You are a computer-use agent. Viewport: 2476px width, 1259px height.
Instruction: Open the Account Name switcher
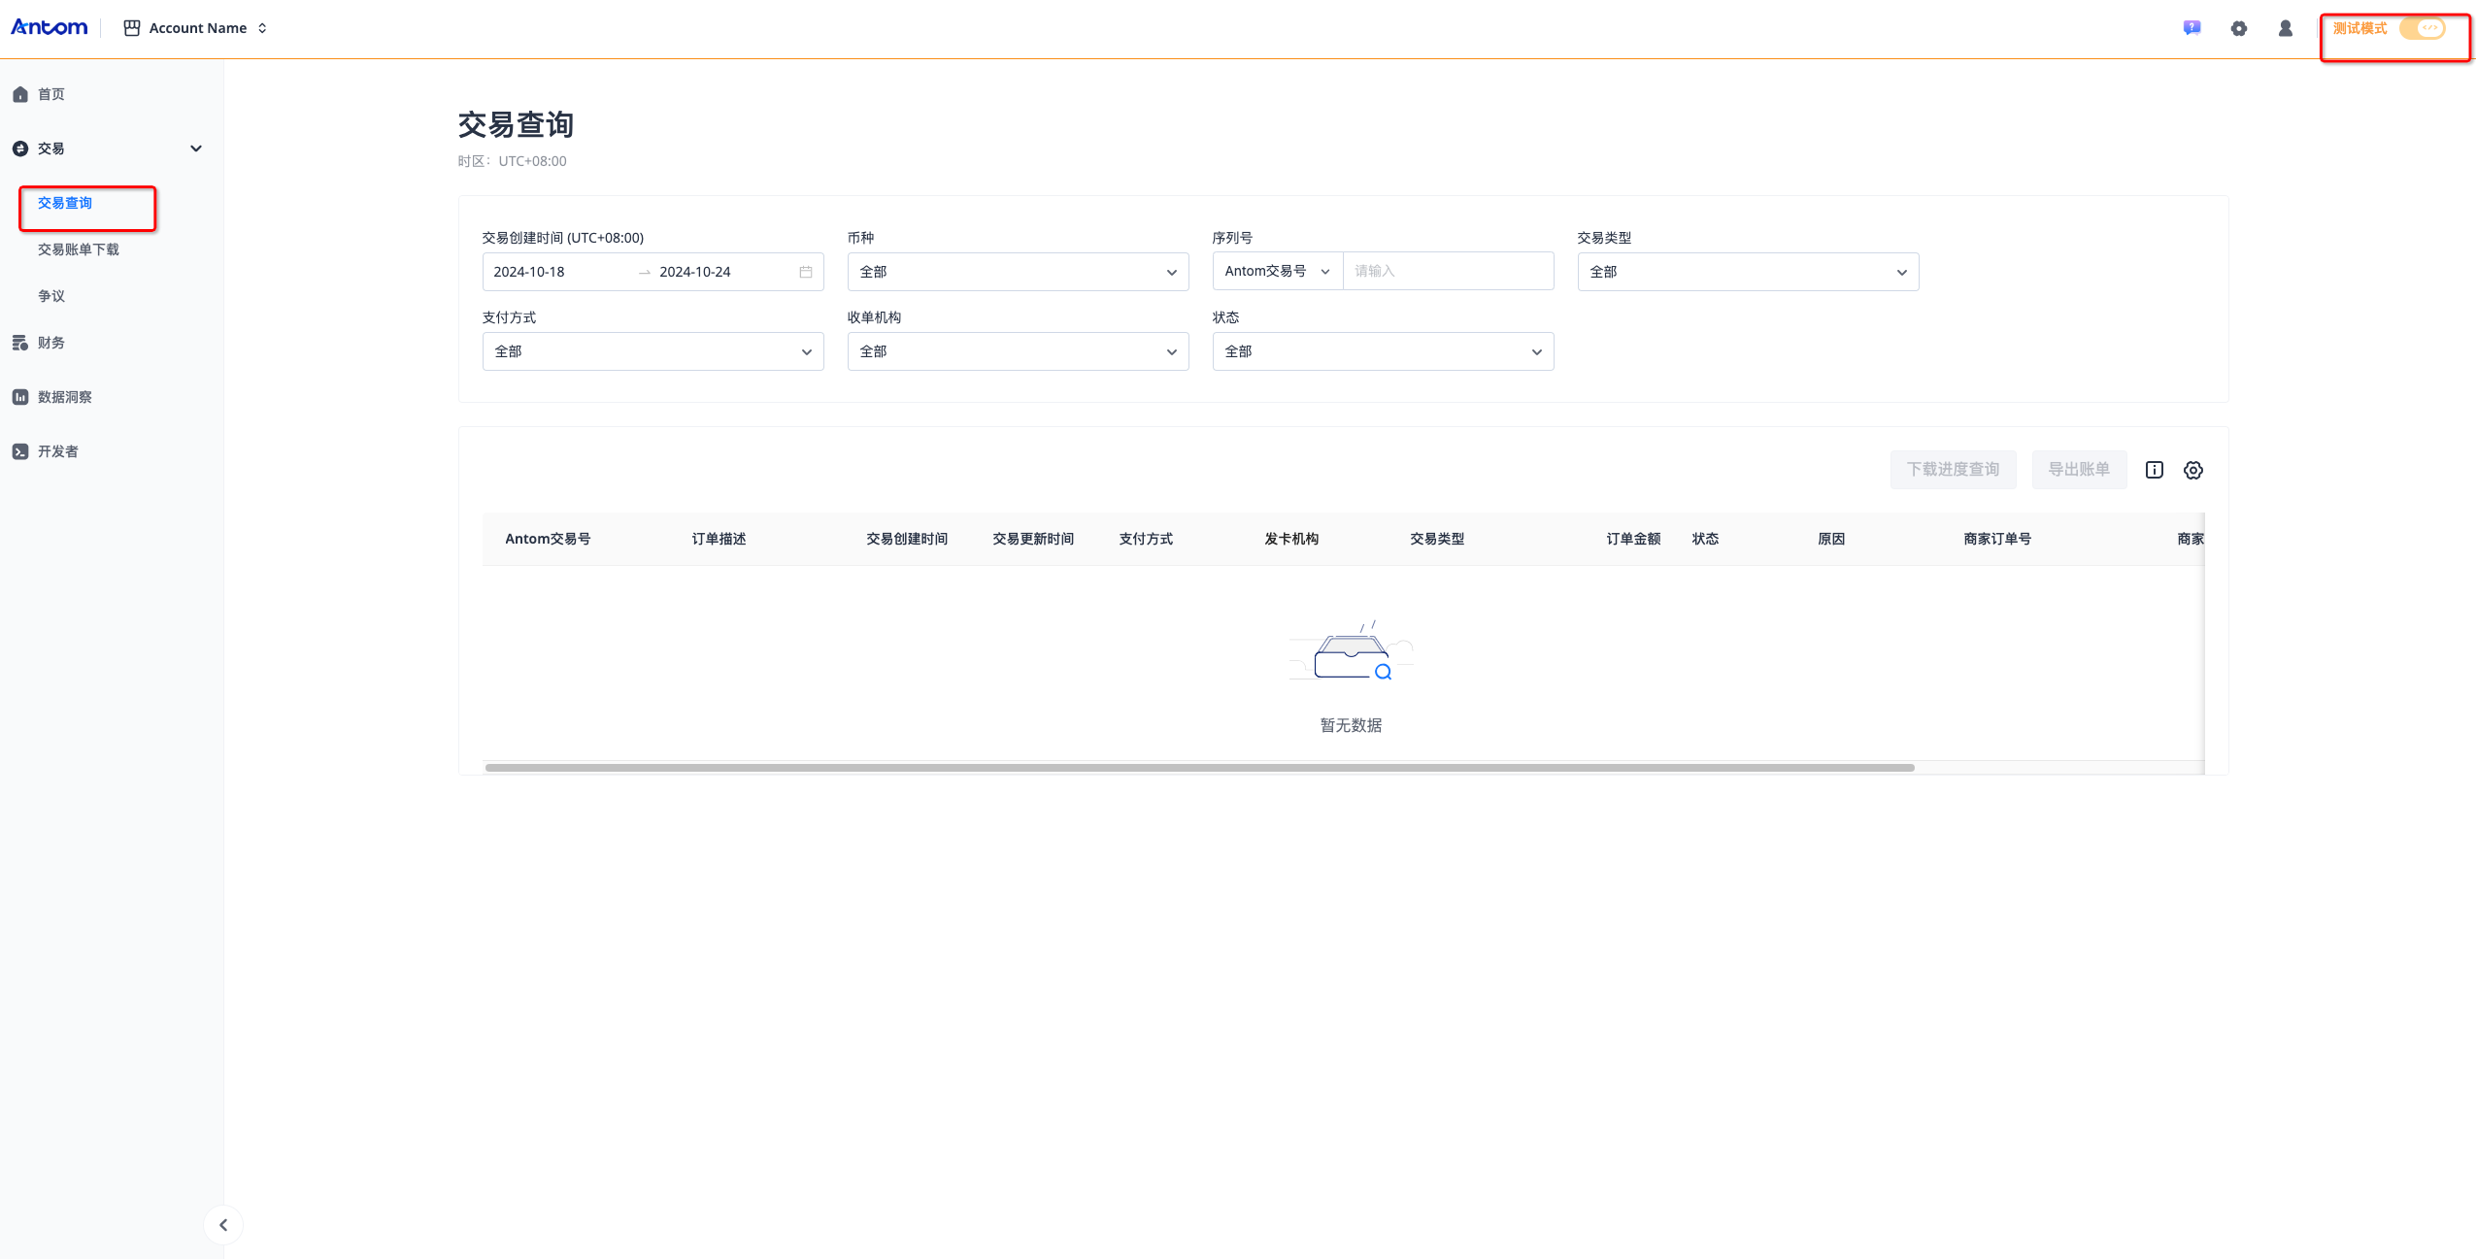pyautogui.click(x=196, y=28)
